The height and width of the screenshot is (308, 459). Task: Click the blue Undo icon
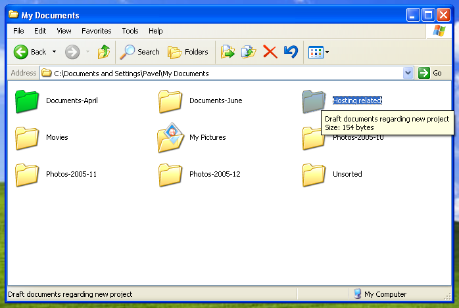coord(290,52)
